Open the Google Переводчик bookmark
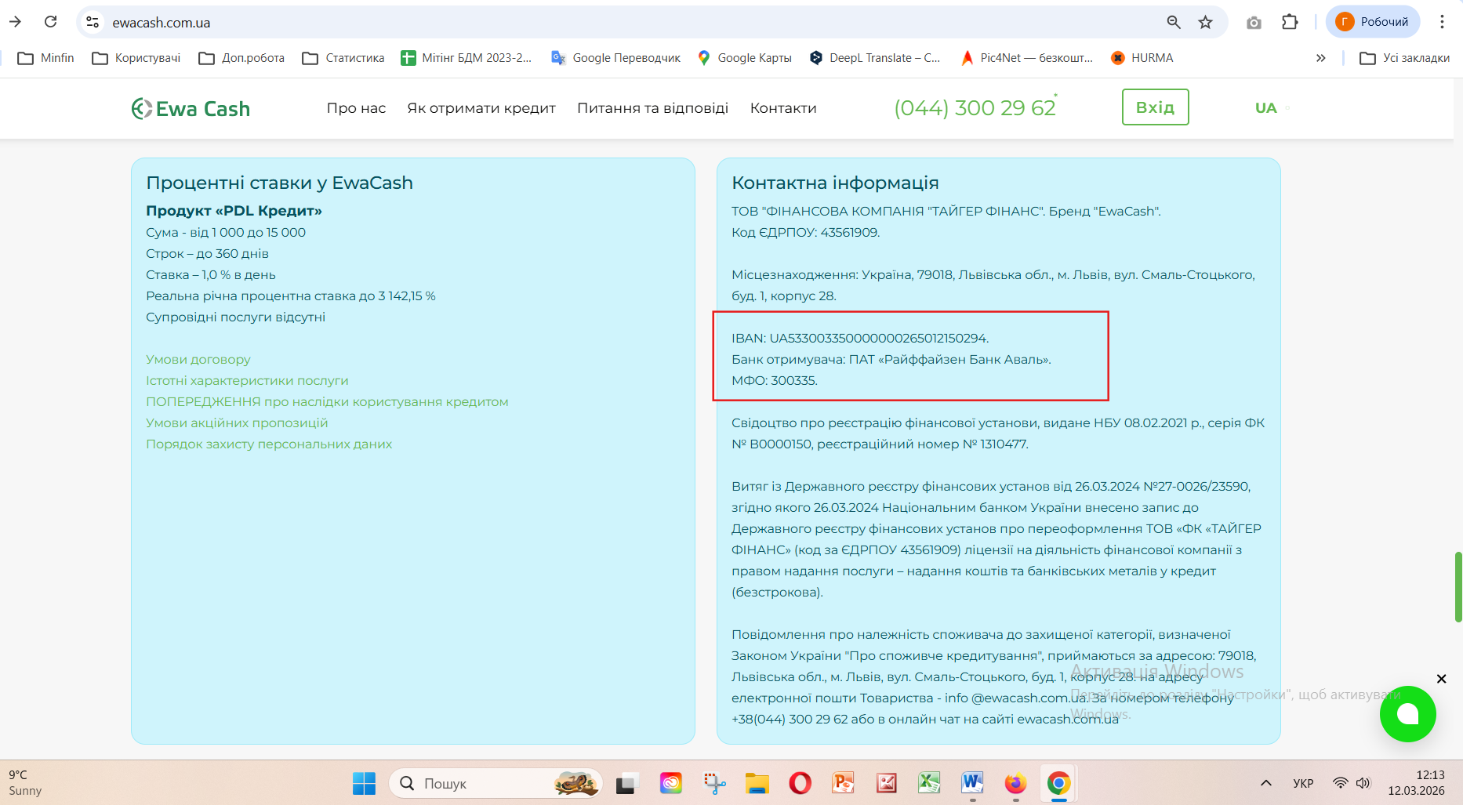1463x805 pixels. (616, 58)
